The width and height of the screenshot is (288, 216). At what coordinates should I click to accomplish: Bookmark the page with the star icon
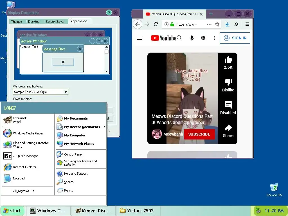(x=217, y=24)
